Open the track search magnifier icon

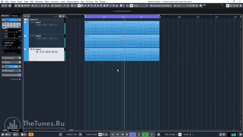pos(63,16)
